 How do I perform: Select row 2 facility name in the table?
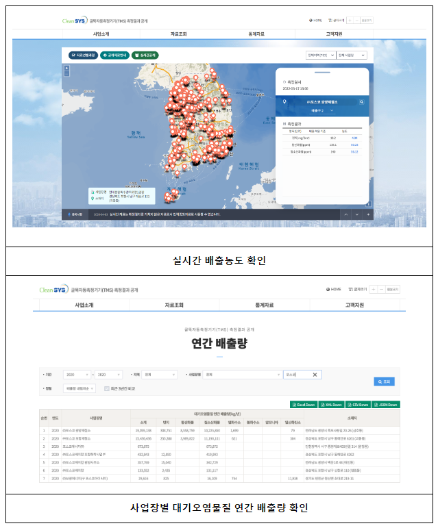pos(77,439)
